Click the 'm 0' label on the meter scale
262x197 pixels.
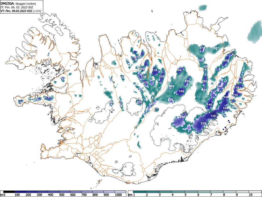tap(3, 195)
